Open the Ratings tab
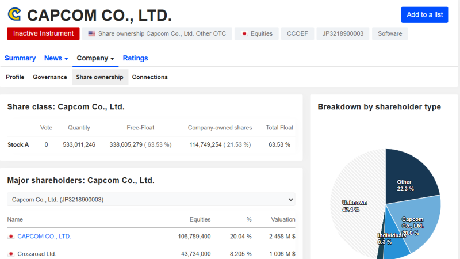 coord(135,58)
